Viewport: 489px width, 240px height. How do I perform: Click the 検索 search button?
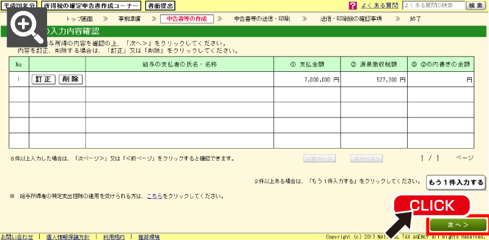pyautogui.click(x=476, y=5)
